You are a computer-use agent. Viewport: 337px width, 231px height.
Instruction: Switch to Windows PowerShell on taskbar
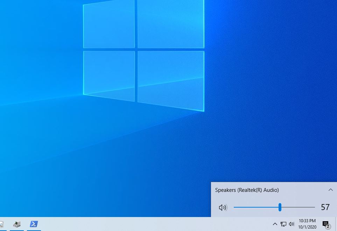pos(34,224)
